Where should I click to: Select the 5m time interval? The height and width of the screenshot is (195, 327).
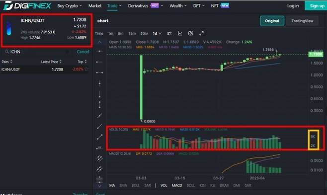pyautogui.click(x=121, y=33)
